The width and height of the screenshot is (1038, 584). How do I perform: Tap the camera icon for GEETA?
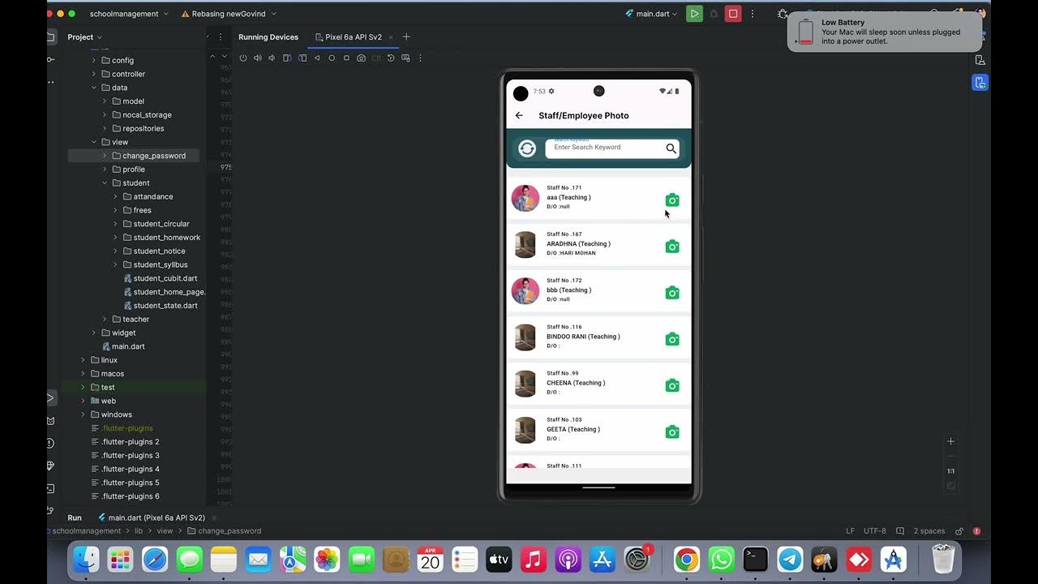(x=672, y=432)
